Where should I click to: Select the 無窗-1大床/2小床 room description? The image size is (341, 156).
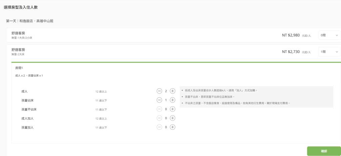pos(22,38)
